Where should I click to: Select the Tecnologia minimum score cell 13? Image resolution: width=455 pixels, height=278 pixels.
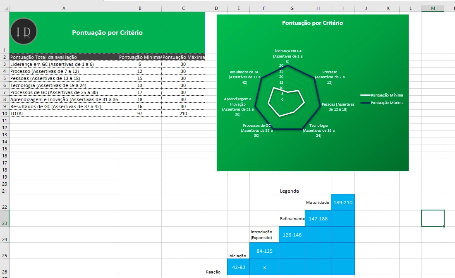(x=140, y=85)
